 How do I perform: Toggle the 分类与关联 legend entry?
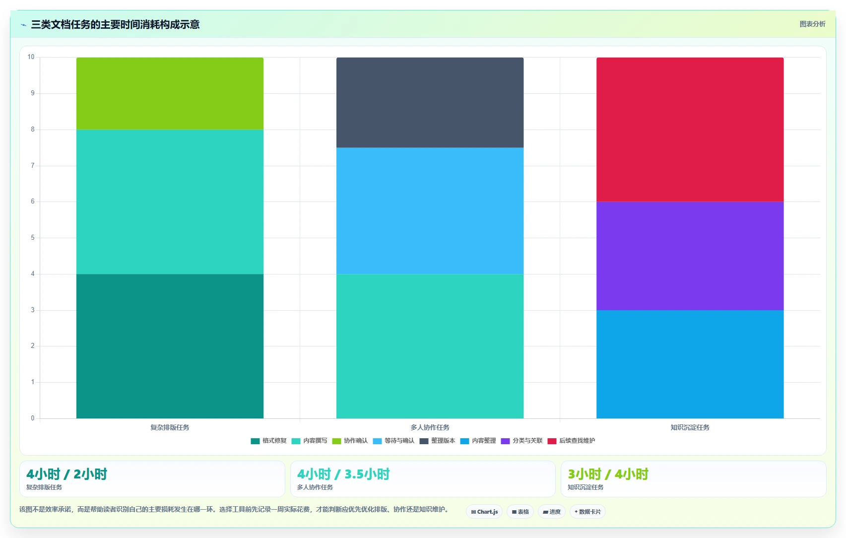(x=521, y=441)
